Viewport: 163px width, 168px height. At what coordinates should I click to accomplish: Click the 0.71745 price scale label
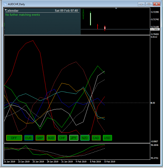pos(155,19)
